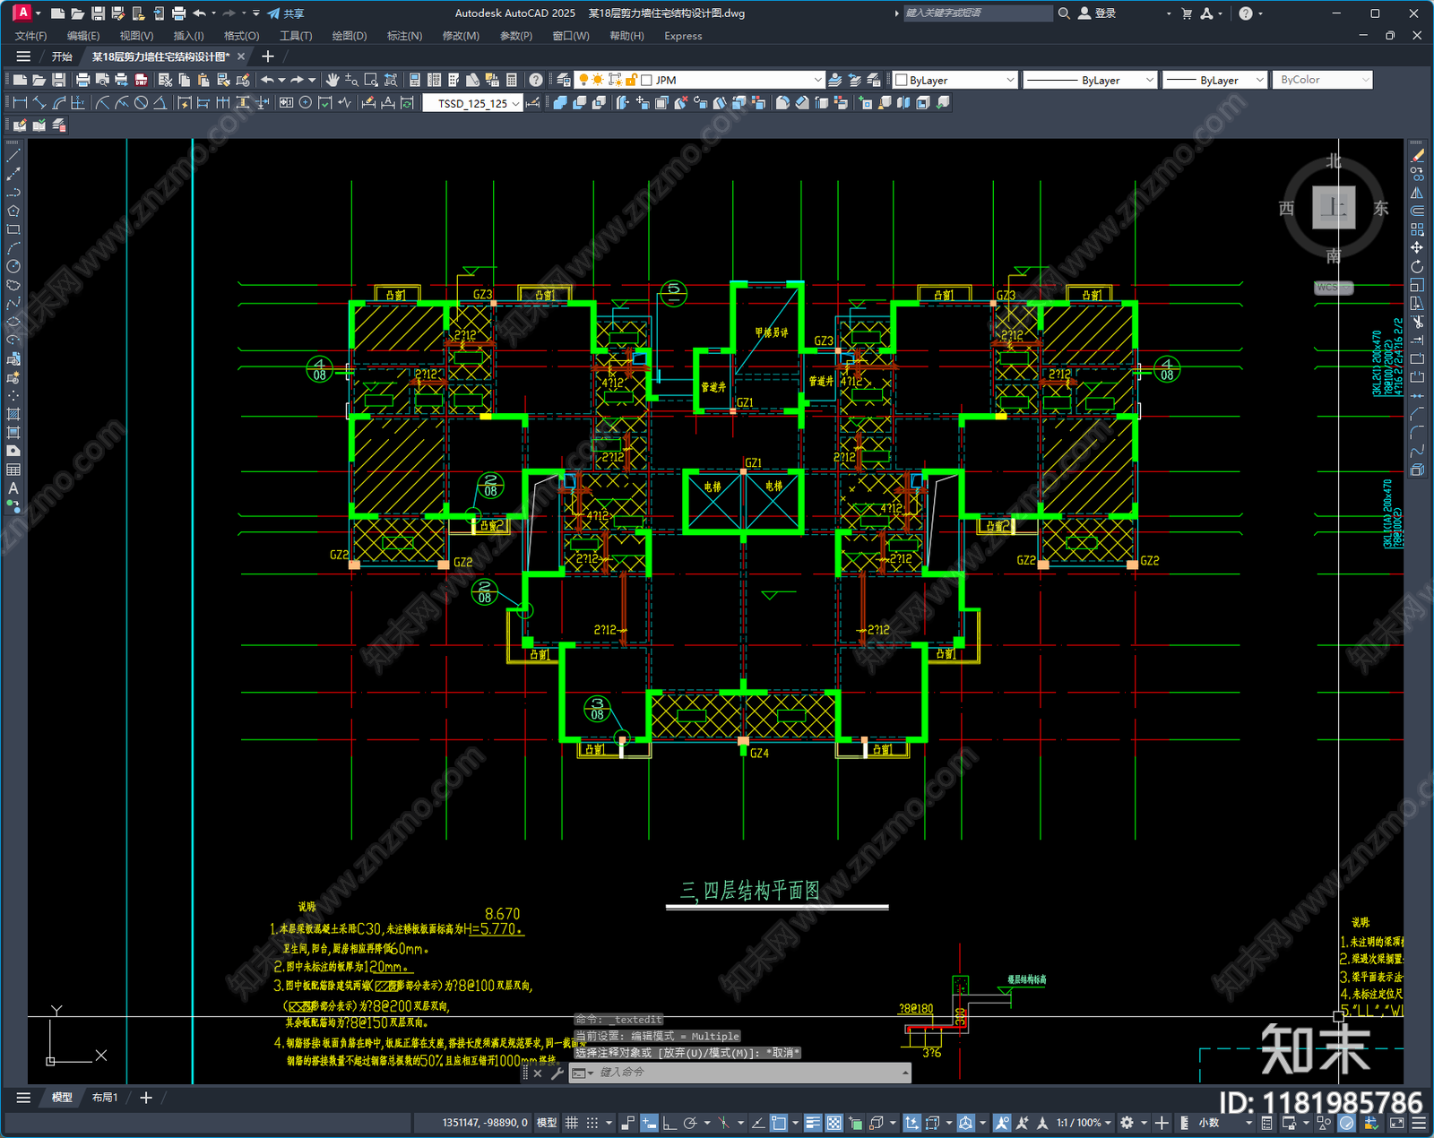Toggle ortho mode in status bar
This screenshot has height=1138, width=1434.
tap(669, 1123)
